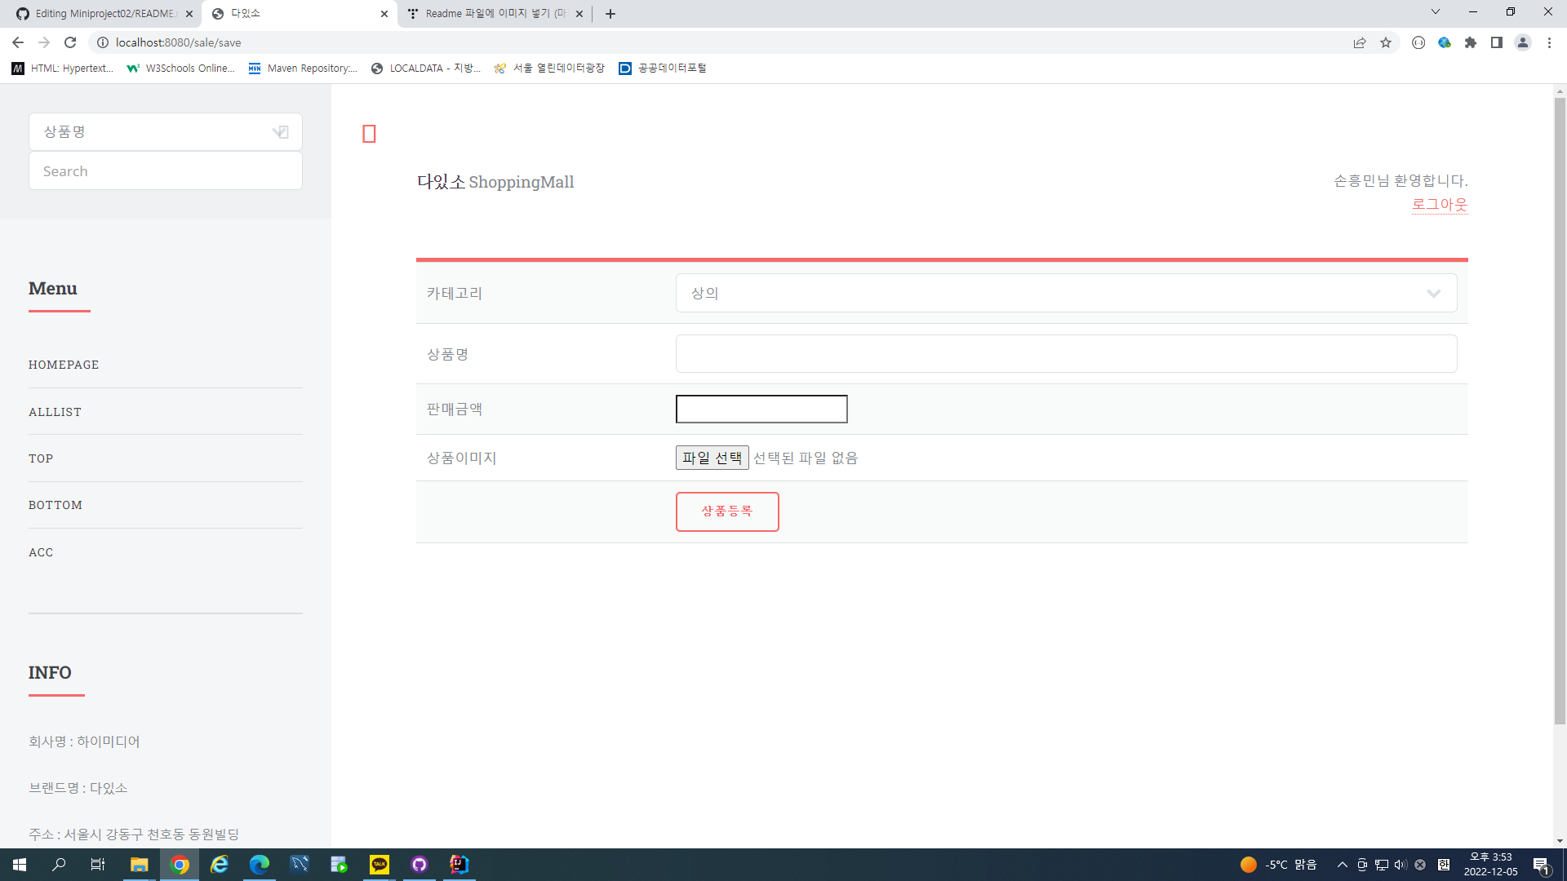Bookmark this page with the star
The height and width of the screenshot is (881, 1567).
pyautogui.click(x=1386, y=42)
